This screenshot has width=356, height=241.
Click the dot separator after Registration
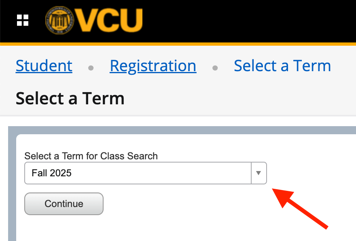[x=215, y=68]
